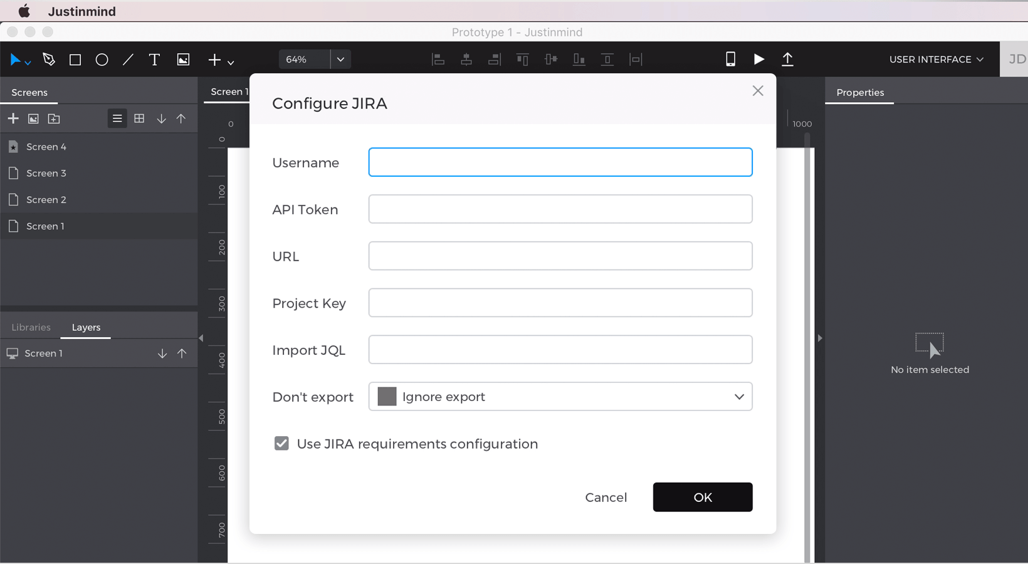The image size is (1028, 564).
Task: Select Screen 2 in the screens list
Action: [x=99, y=199]
